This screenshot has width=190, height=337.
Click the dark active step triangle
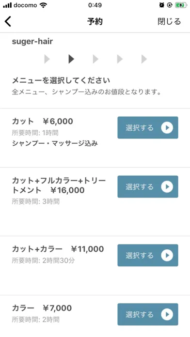coord(71,59)
